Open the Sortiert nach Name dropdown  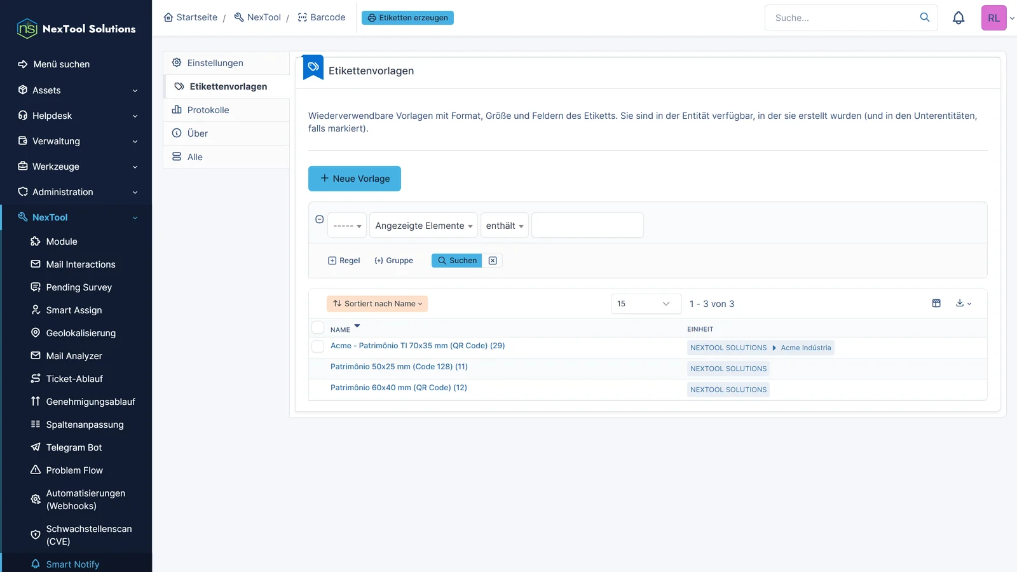pyautogui.click(x=378, y=304)
